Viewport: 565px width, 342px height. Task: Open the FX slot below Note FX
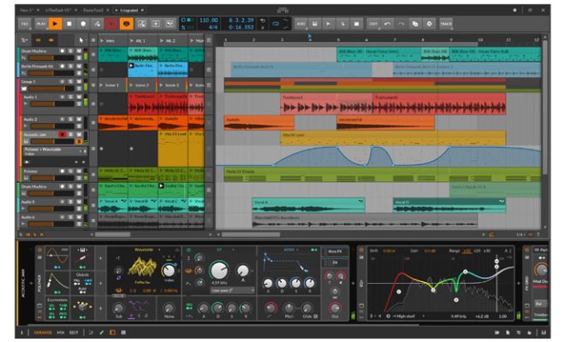click(x=335, y=262)
